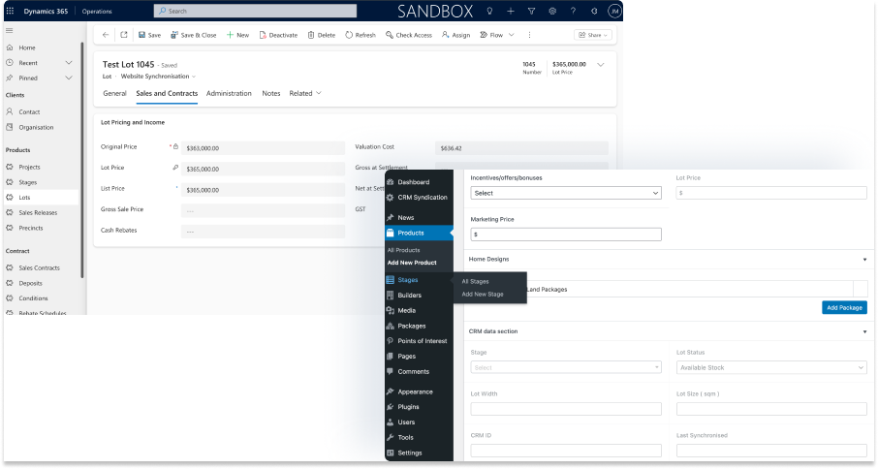
Task: Switch to Sales and Contracts tab
Action: (x=167, y=93)
